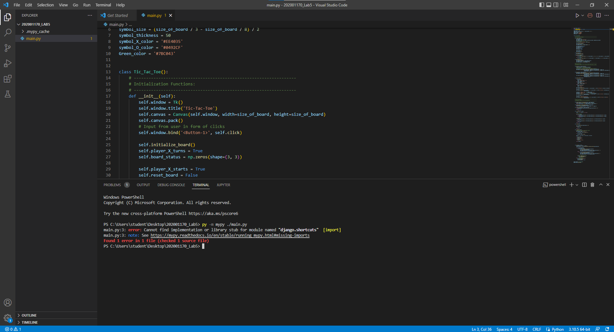Run the Python file with play button
This screenshot has height=332, width=614.
click(x=577, y=15)
